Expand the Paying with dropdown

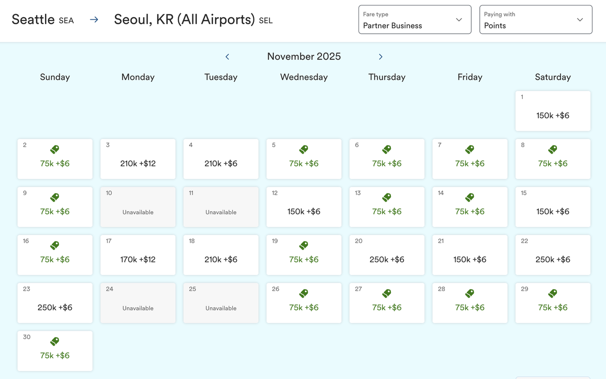(x=535, y=20)
